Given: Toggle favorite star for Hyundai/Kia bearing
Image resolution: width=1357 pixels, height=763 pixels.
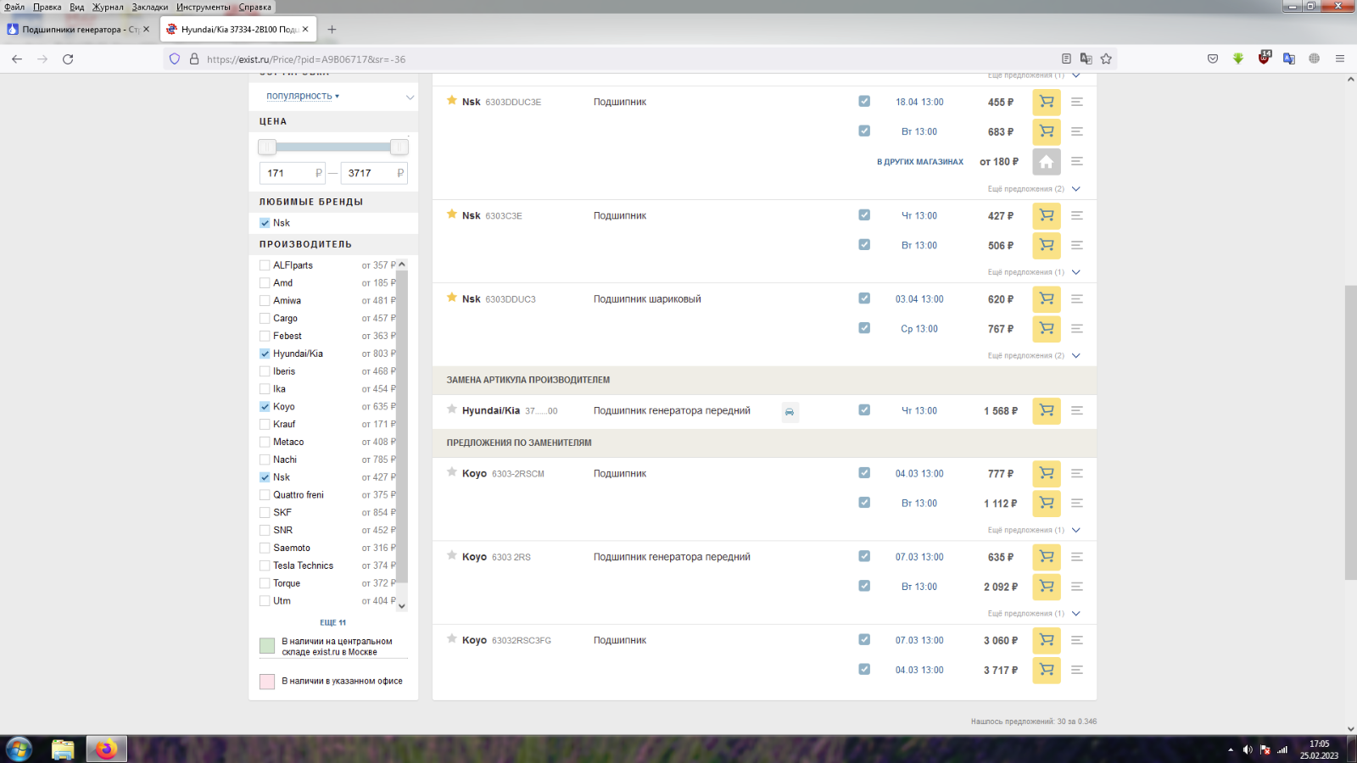Looking at the screenshot, I should 452,409.
